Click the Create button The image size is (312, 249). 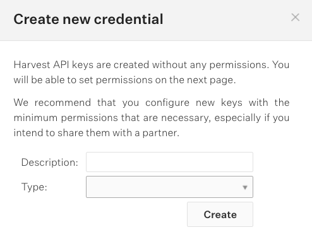[220, 214]
